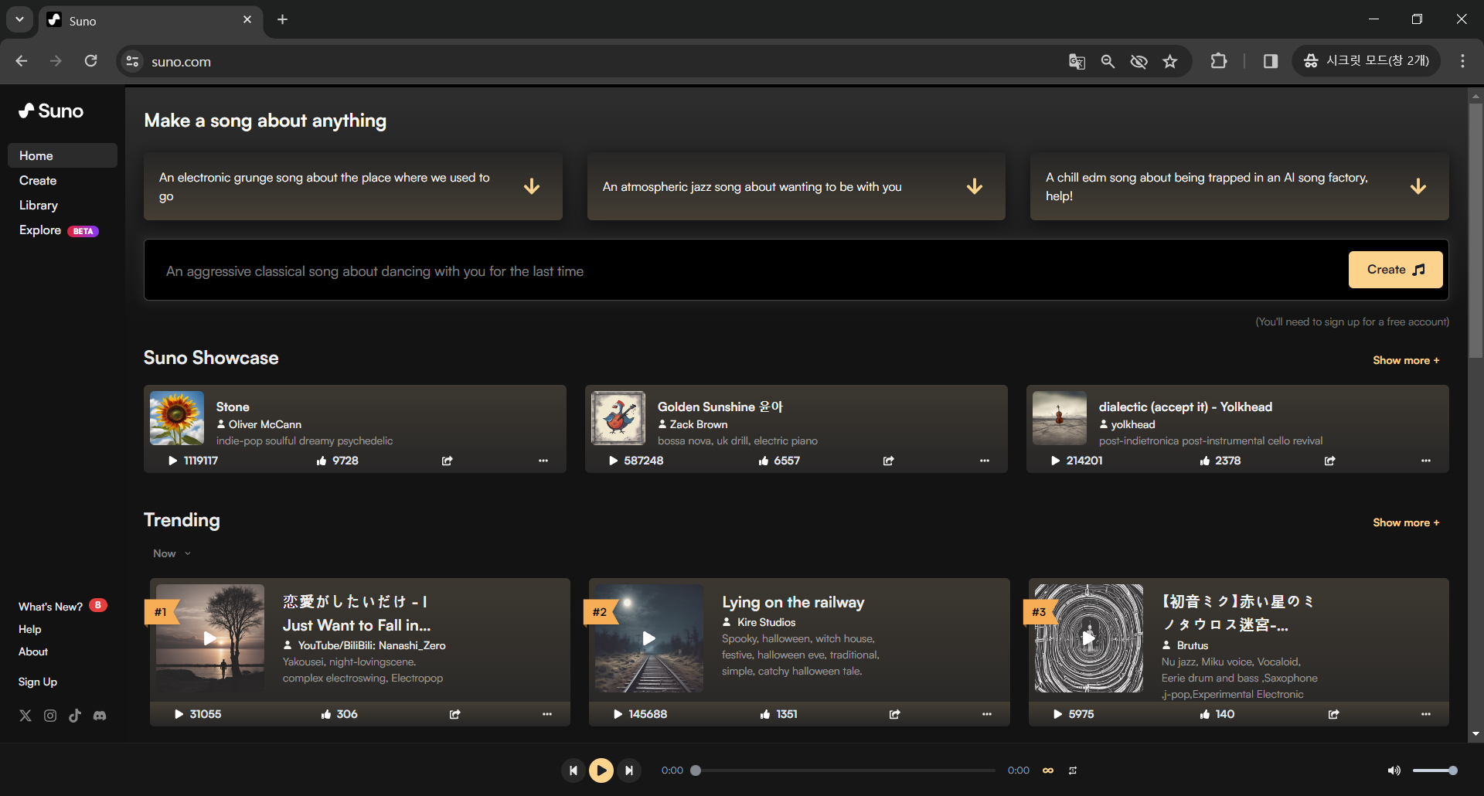Like the Golden Sunshine song

pos(764,461)
